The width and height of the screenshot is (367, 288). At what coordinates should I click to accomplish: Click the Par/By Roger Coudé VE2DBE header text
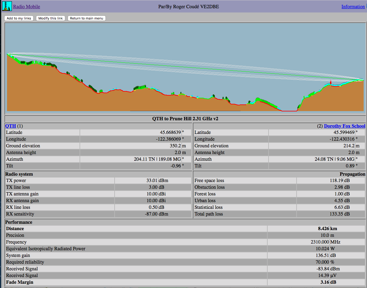point(188,7)
